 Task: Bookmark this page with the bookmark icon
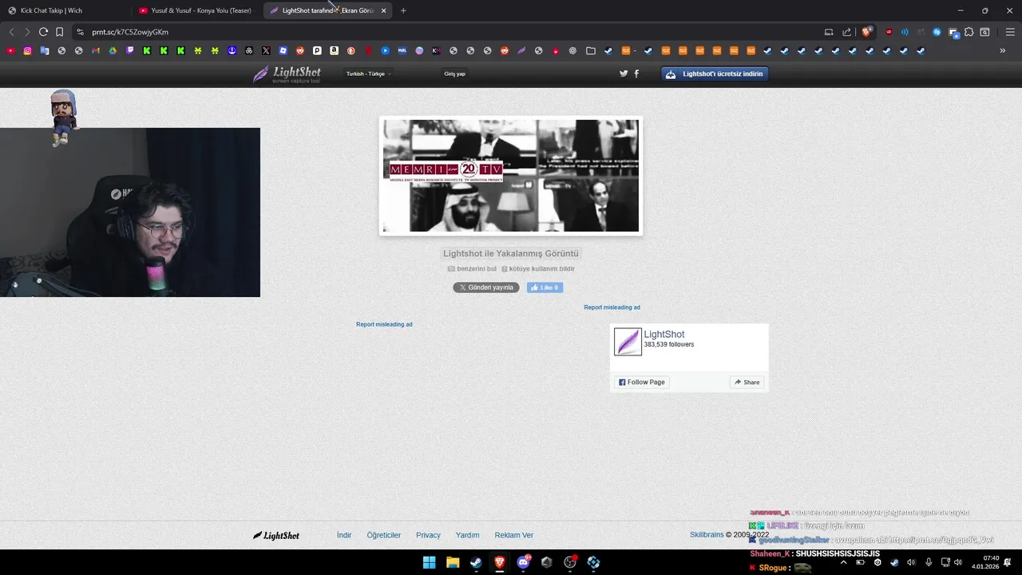[59, 32]
